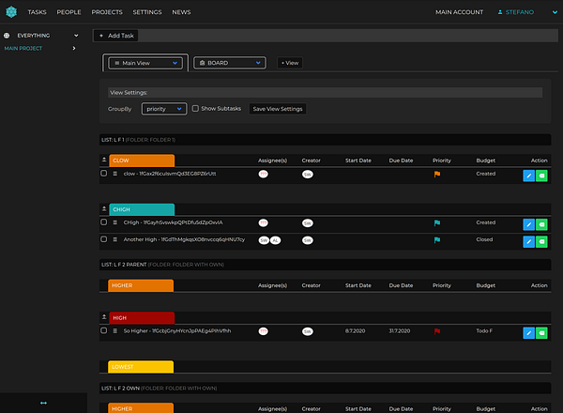This screenshot has width=563, height=413.
Task: Edit the clow task with pencil icon
Action: 528,176
